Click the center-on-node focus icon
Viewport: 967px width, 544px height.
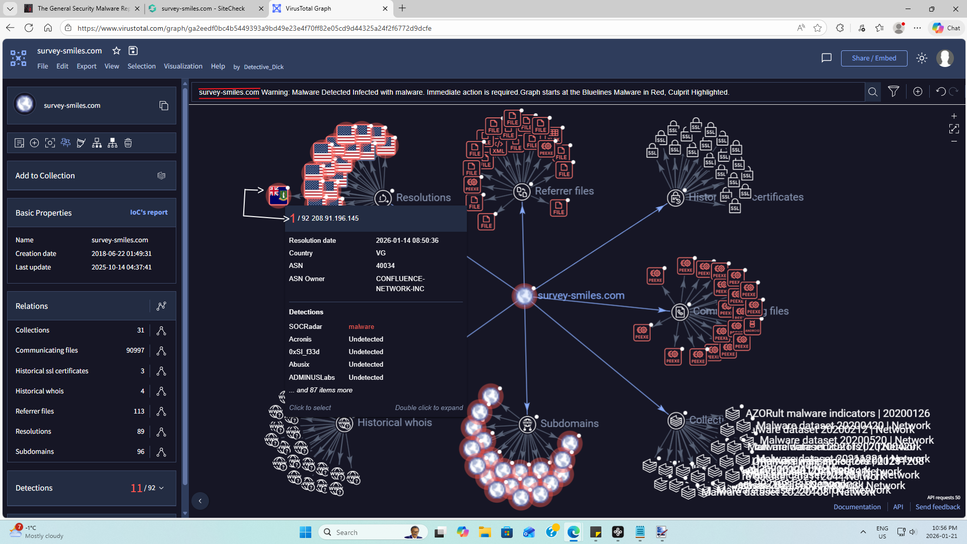click(x=50, y=143)
